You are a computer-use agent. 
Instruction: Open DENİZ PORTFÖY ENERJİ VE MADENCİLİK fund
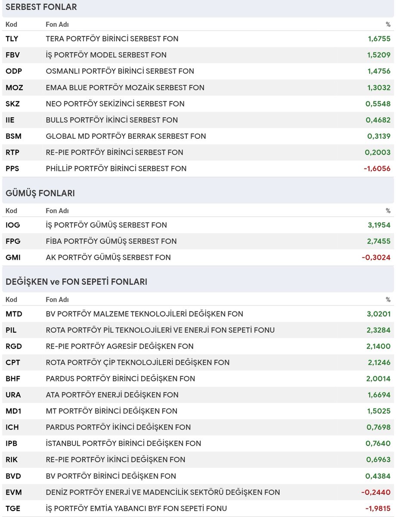point(163,492)
